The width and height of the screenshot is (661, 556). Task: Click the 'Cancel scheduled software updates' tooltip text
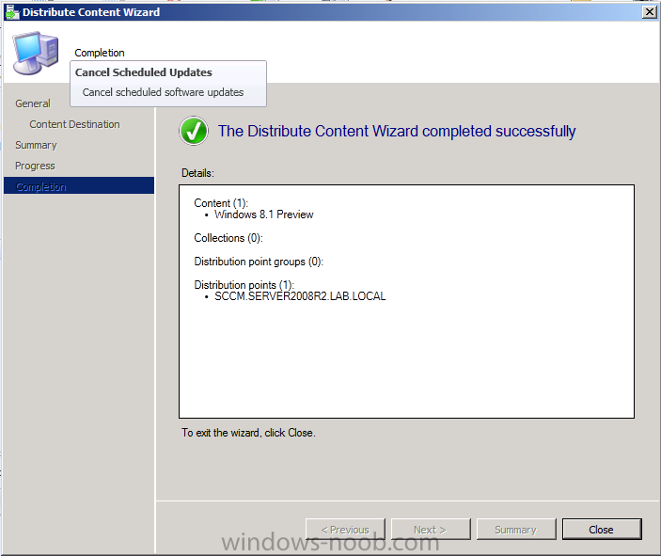[x=163, y=92]
